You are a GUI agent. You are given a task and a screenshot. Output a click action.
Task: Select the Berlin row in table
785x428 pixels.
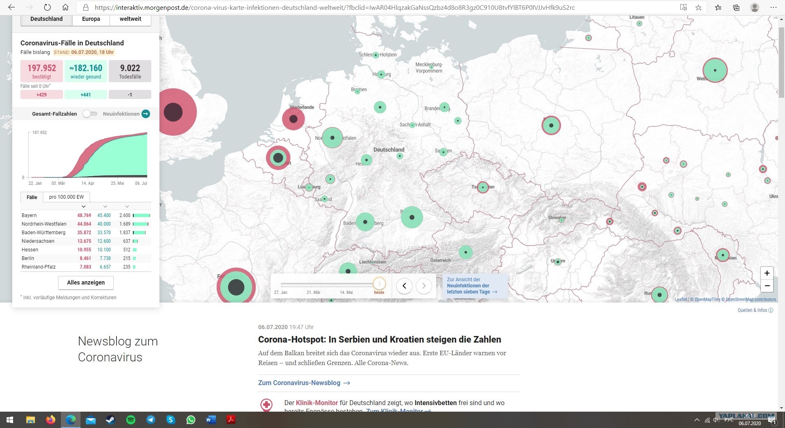pyautogui.click(x=86, y=258)
